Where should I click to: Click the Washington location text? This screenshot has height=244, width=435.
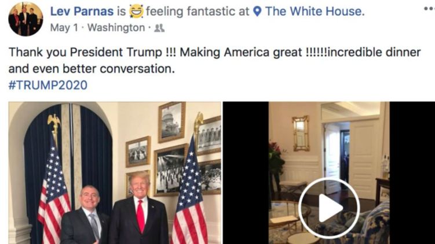click(x=116, y=28)
